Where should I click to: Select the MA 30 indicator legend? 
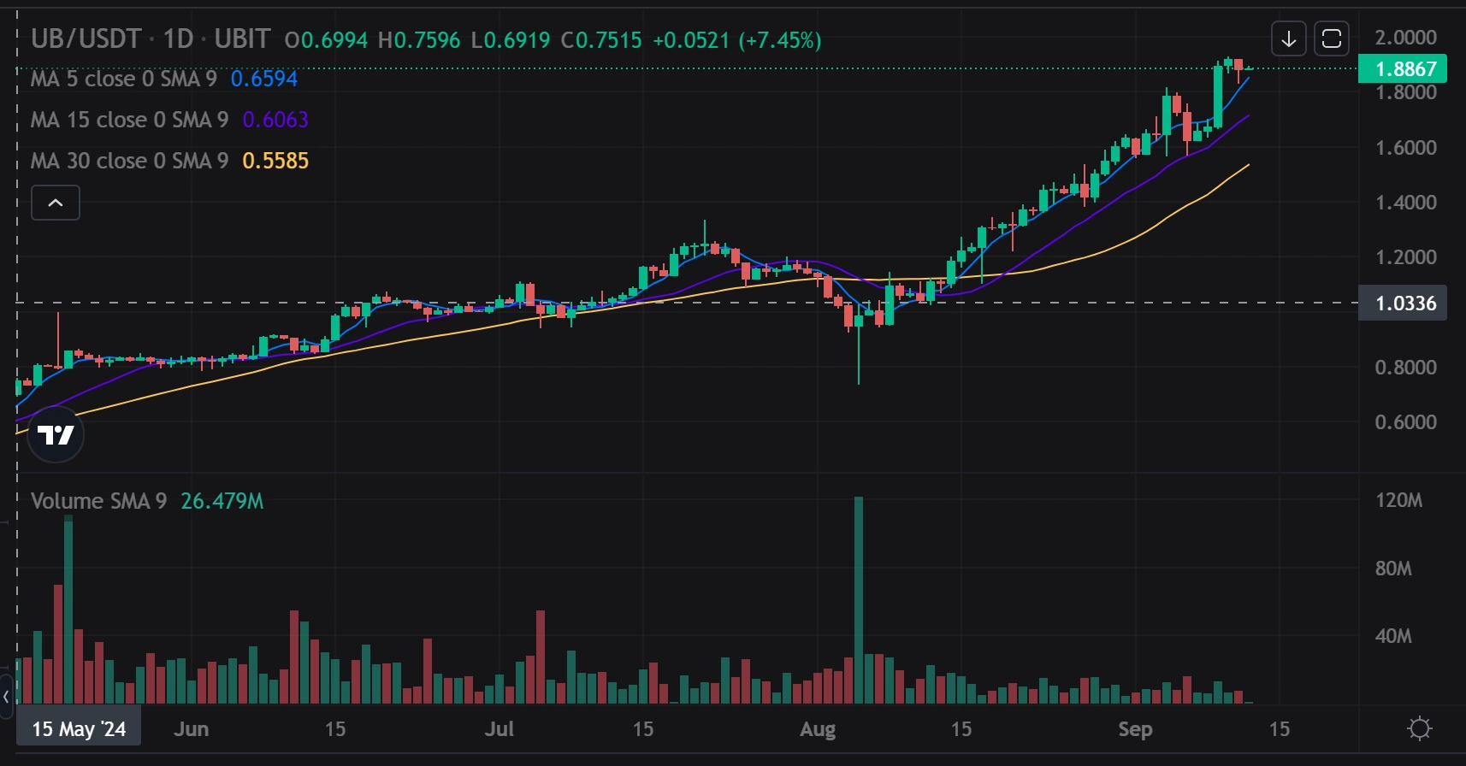(x=129, y=162)
